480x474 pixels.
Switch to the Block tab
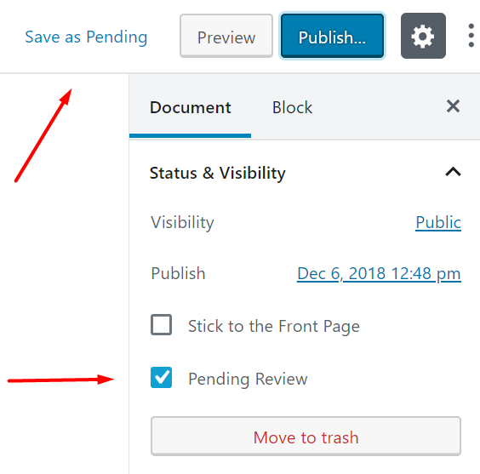point(292,108)
